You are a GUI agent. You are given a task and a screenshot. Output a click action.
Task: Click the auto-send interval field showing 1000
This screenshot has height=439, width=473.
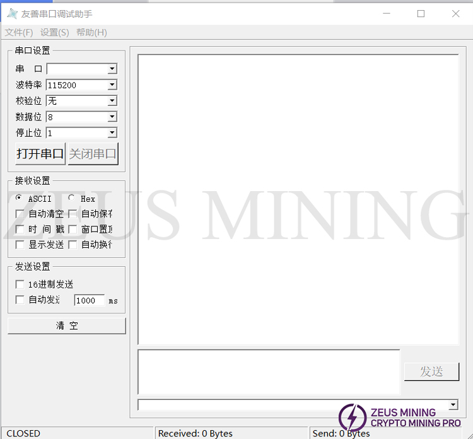(89, 300)
